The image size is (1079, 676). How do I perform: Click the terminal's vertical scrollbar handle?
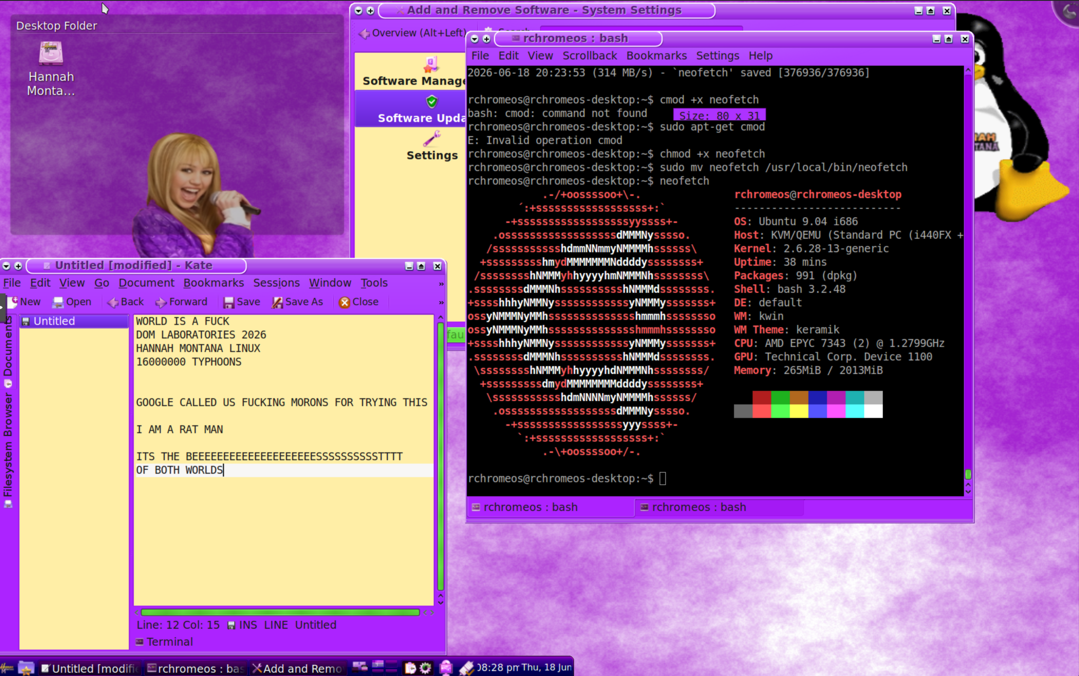(968, 474)
